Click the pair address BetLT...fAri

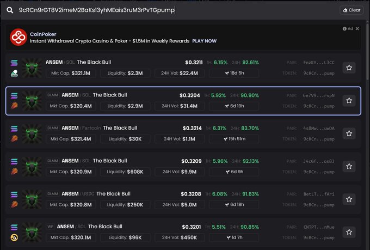coord(318,194)
